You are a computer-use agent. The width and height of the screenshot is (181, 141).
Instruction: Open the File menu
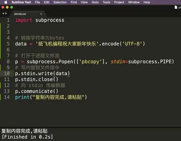pos(37,2)
